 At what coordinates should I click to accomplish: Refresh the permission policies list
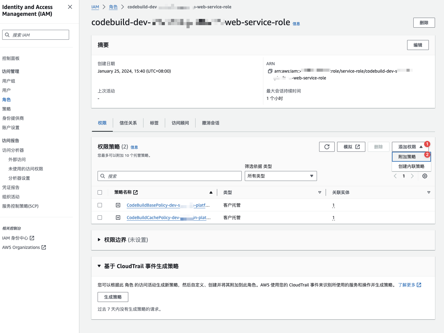[x=327, y=147]
